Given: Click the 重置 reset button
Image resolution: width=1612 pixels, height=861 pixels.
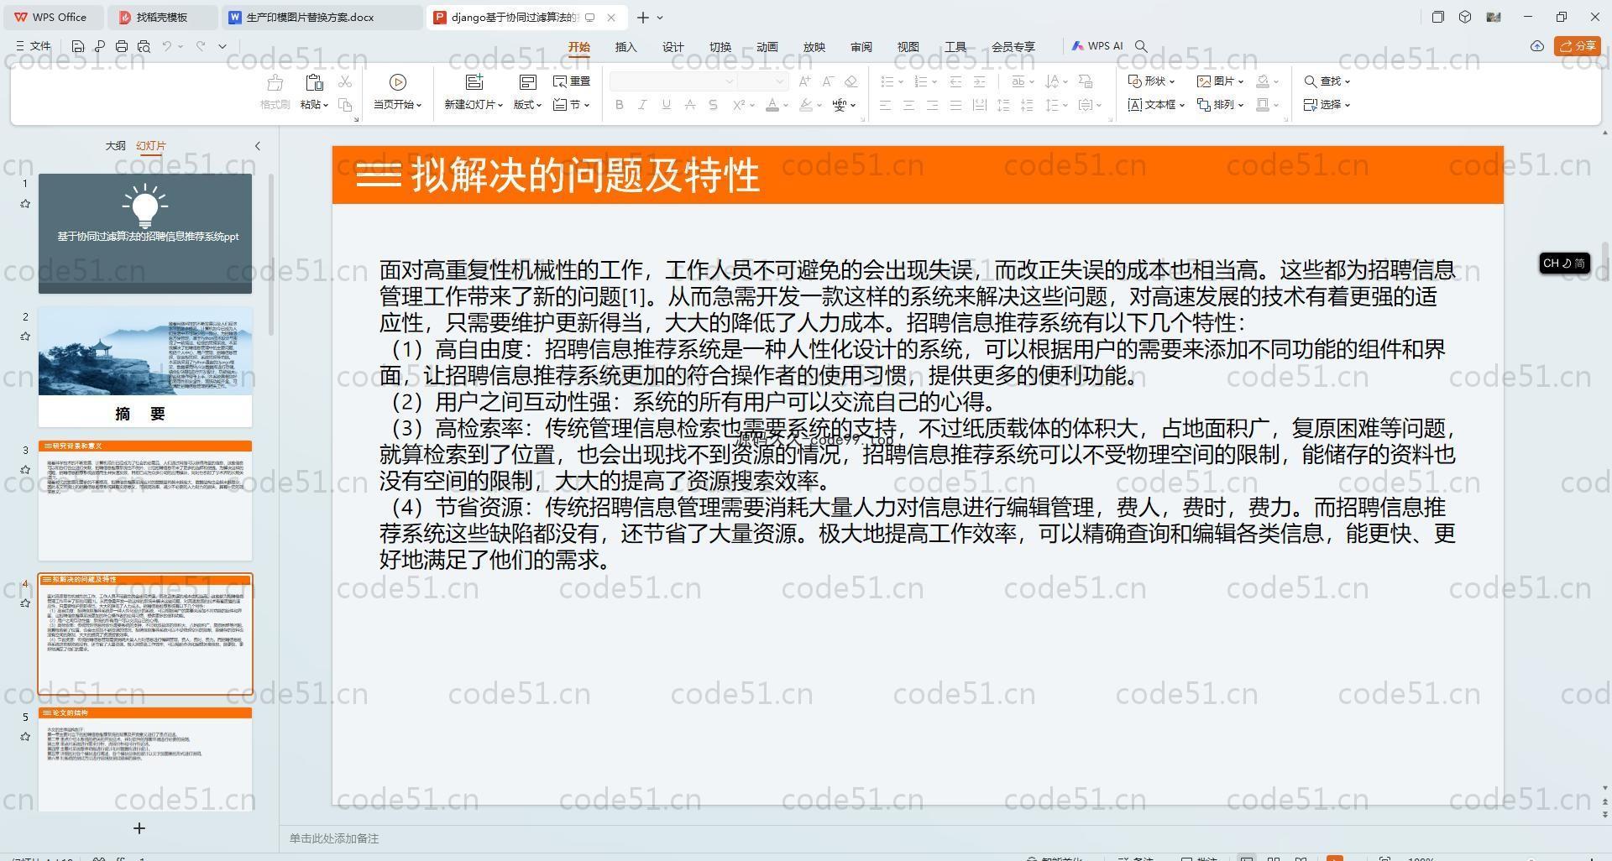Looking at the screenshot, I should tap(572, 81).
